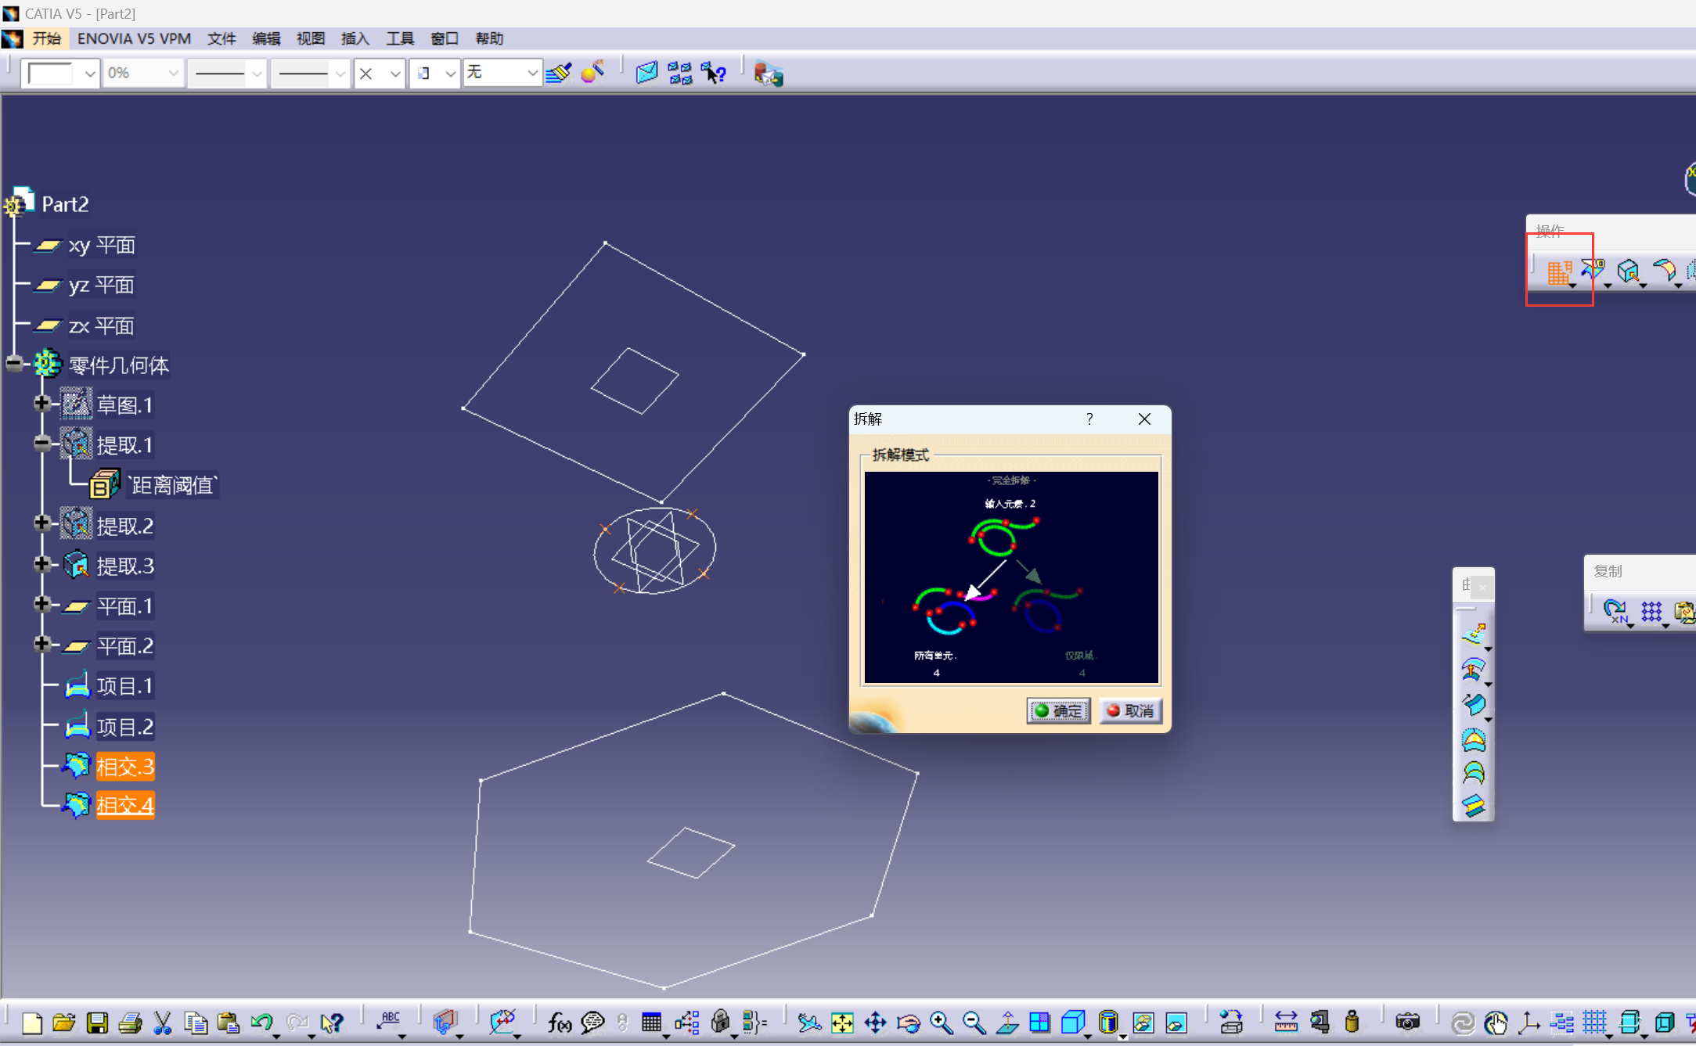Click the Pan arrows icon
This screenshot has width=1696, height=1046.
tap(875, 1023)
